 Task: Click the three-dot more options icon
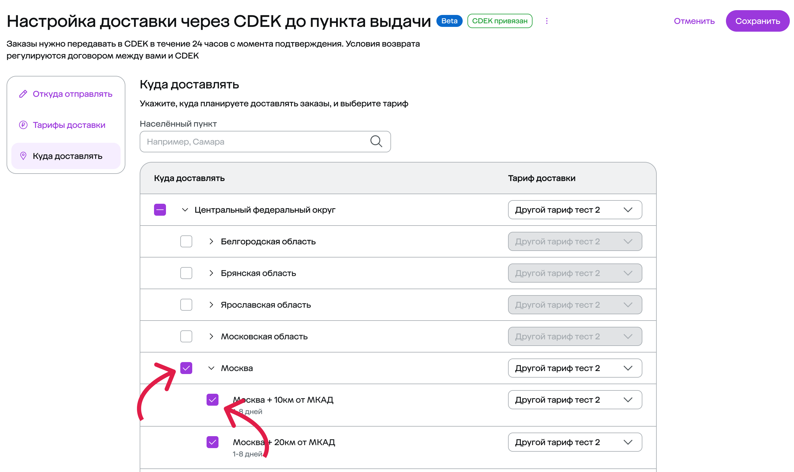tap(547, 21)
